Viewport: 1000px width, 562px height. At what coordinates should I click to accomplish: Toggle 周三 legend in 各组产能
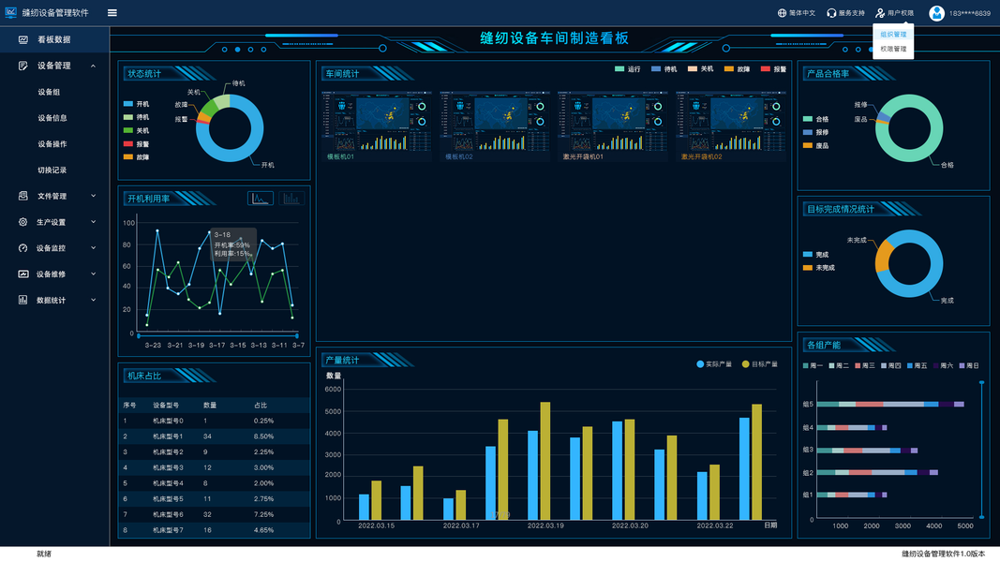[x=865, y=365]
